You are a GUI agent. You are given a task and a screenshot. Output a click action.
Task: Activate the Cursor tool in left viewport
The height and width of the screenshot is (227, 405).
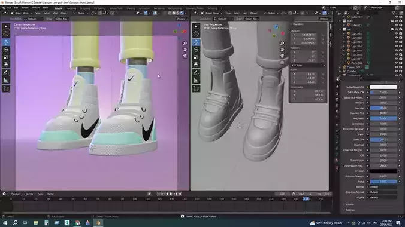[6, 34]
